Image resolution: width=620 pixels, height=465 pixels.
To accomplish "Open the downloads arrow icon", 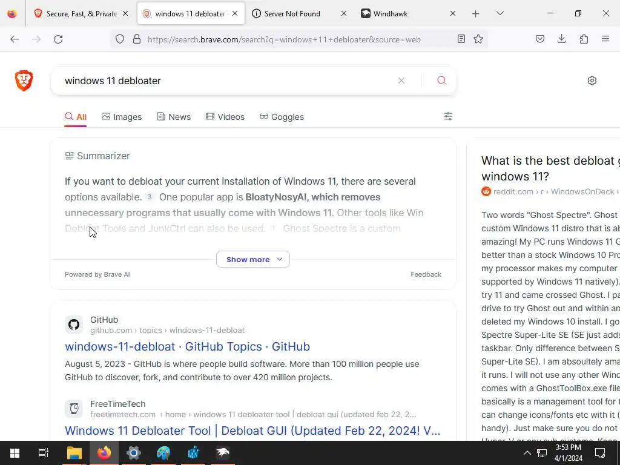I will [561, 39].
